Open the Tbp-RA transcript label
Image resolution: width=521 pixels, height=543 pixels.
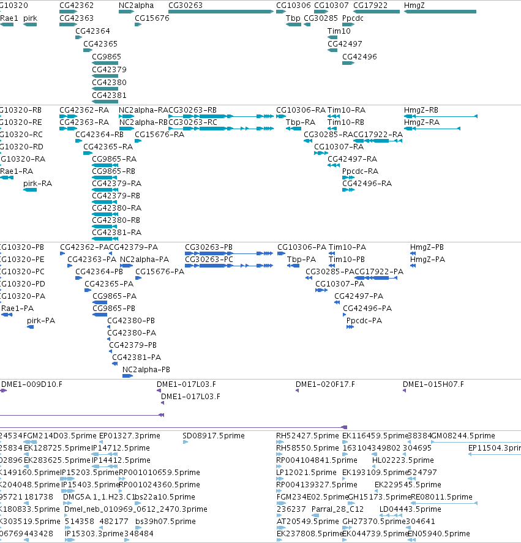coord(301,122)
